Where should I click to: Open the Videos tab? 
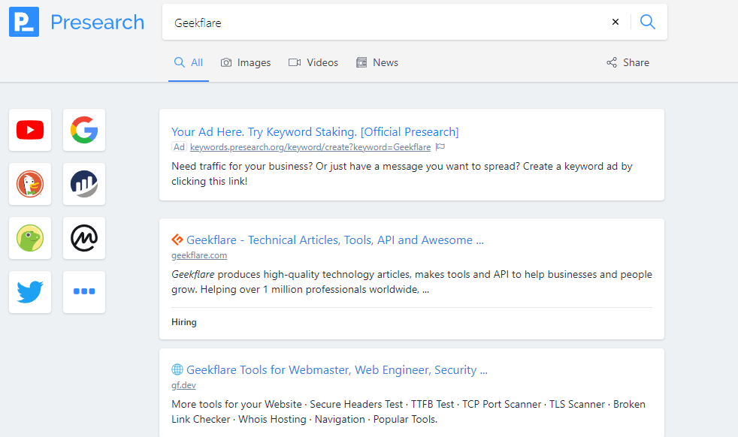point(313,62)
